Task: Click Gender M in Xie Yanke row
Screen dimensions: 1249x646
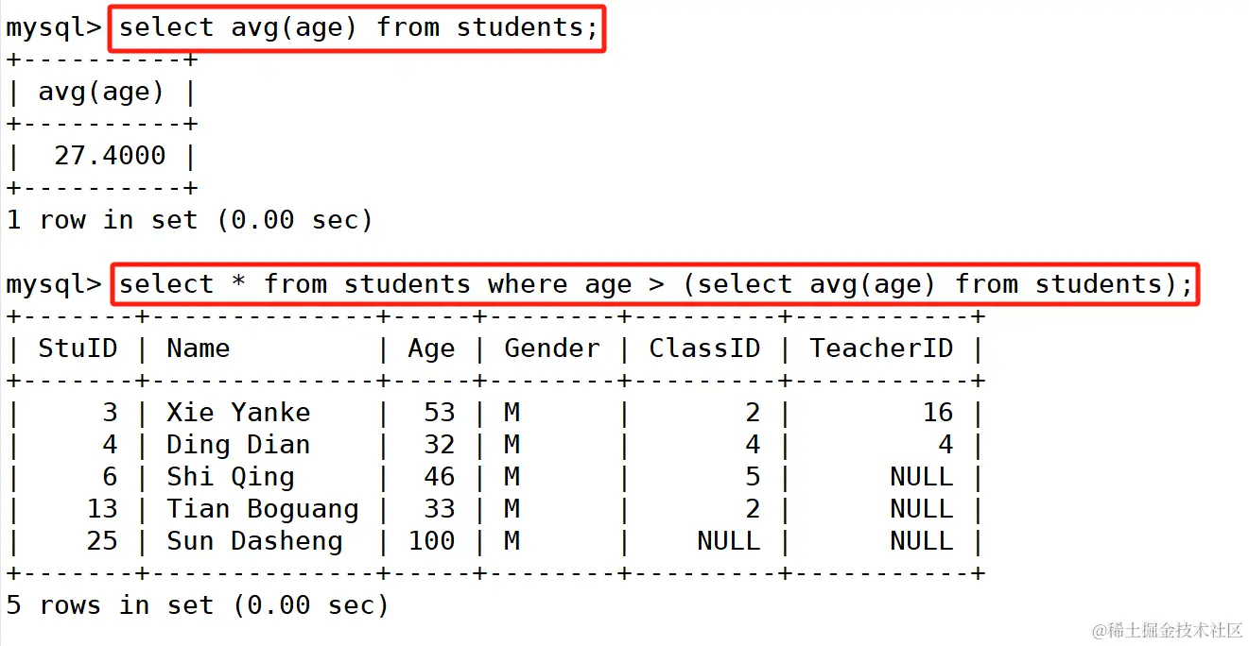Action: (512, 413)
